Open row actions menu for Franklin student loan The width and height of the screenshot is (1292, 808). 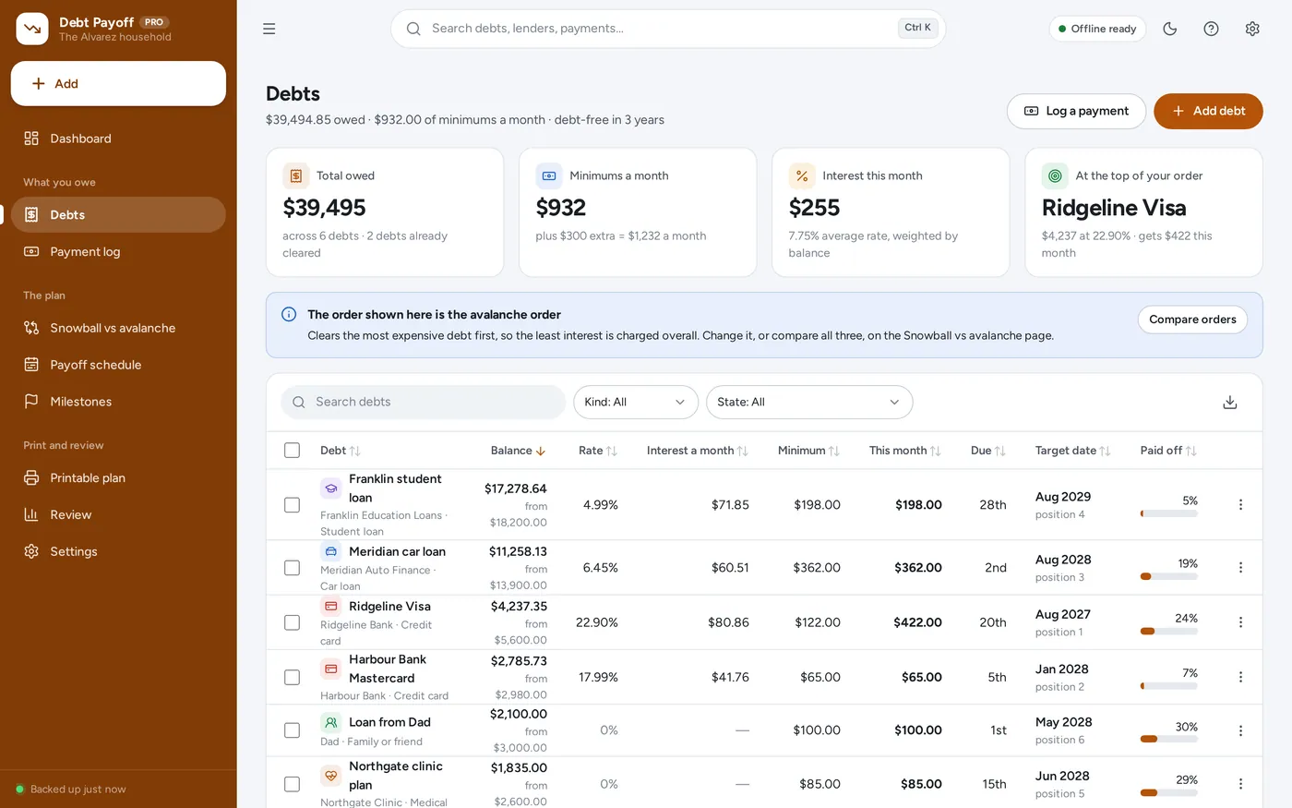tap(1240, 504)
